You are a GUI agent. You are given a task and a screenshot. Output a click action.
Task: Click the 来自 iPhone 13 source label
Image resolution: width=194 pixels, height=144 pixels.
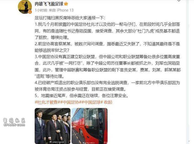(x=61, y=10)
